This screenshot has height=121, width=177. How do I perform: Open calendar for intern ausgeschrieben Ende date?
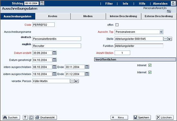(87, 67)
